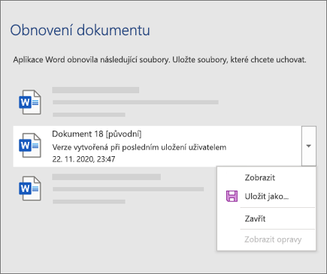Viewport: 327px width, 274px height.
Task: Choose Zobrazit from the context menu
Action: (x=260, y=178)
